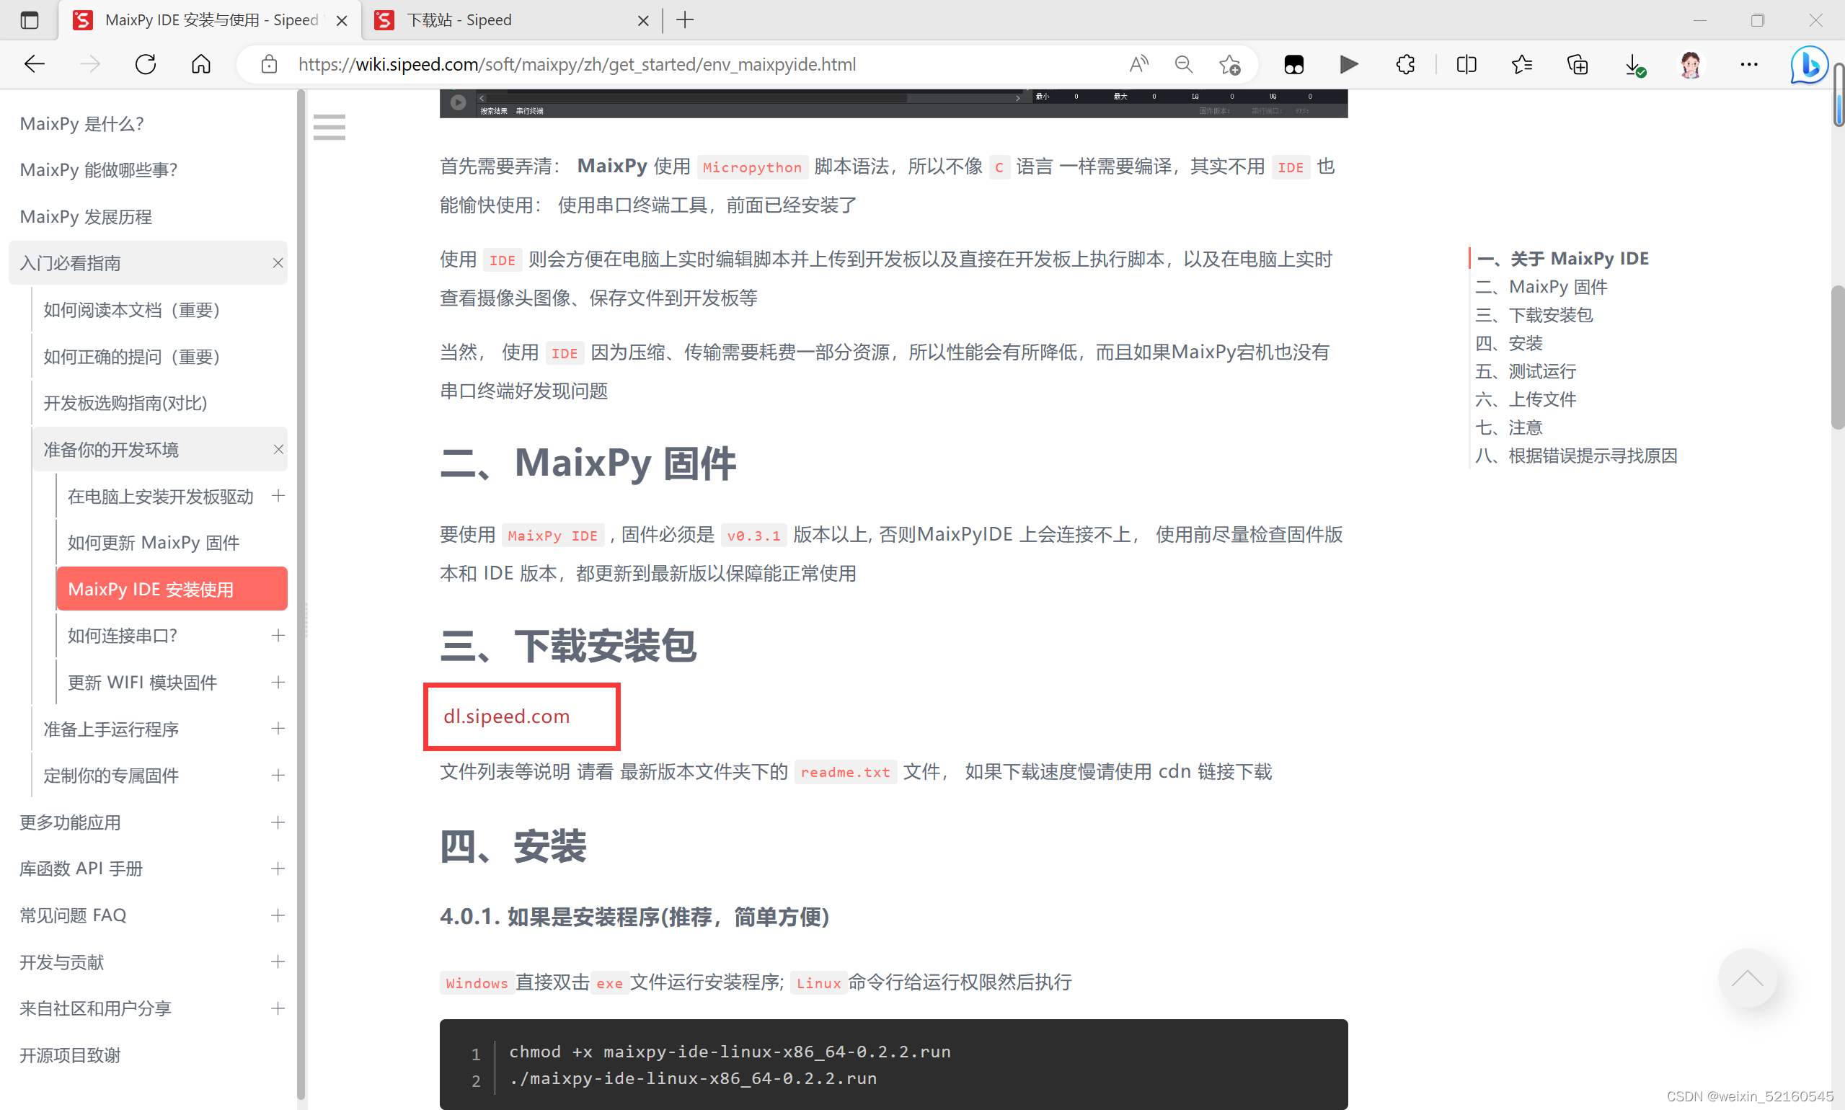The image size is (1845, 1110).
Task: Click the browser profile avatar
Action: click(1691, 64)
